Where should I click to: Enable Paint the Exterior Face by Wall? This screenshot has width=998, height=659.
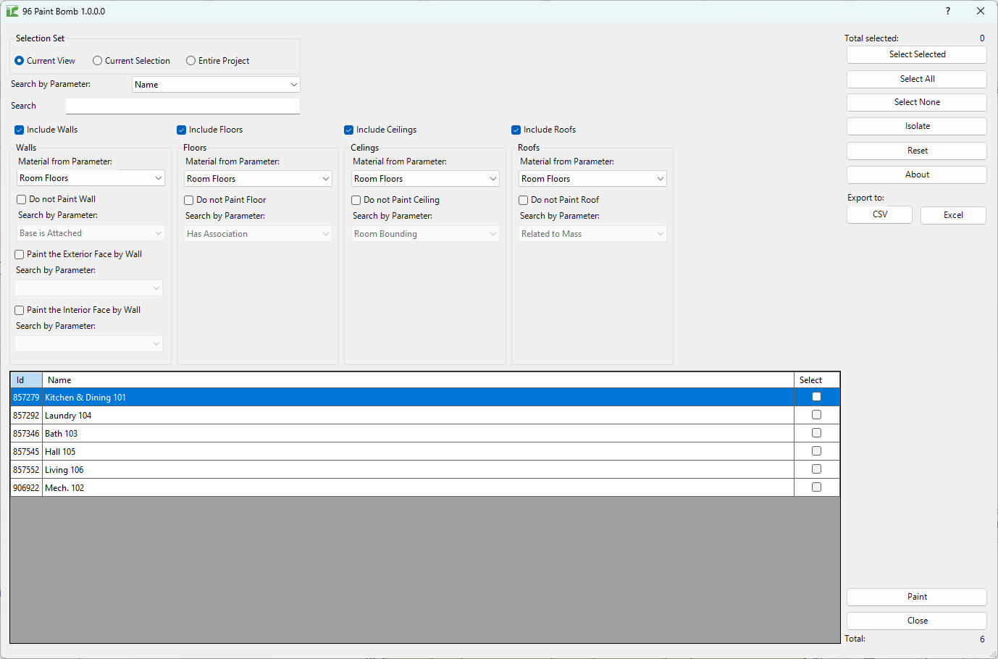pos(18,254)
